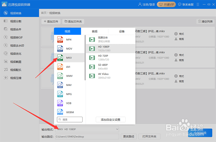Select the WMV format icon
The width and height of the screenshot is (216, 142).
(60, 76)
